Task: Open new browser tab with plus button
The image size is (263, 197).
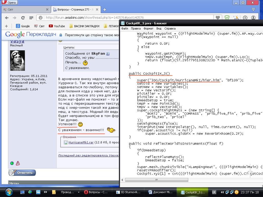Action: pyautogui.click(x=105, y=9)
